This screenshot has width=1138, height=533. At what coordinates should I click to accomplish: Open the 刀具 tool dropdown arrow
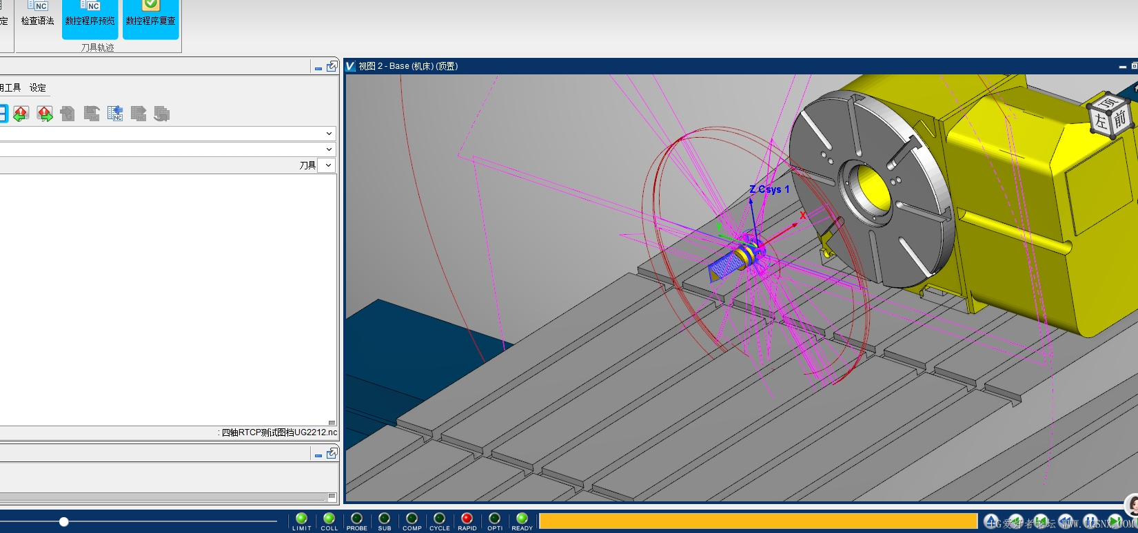(x=328, y=165)
